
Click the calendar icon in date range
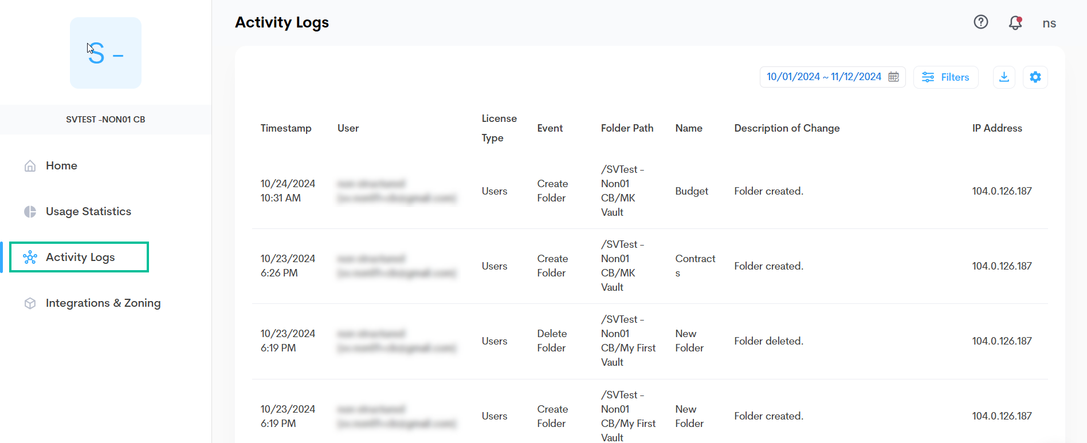point(894,77)
